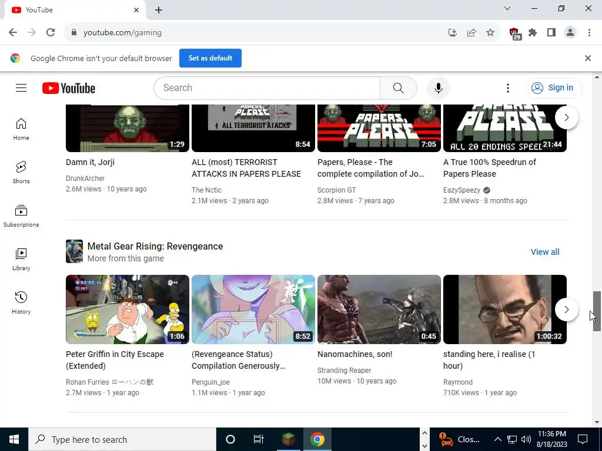602x451 pixels.
Task: Open Cortana circle on taskbar
Action: click(x=230, y=439)
